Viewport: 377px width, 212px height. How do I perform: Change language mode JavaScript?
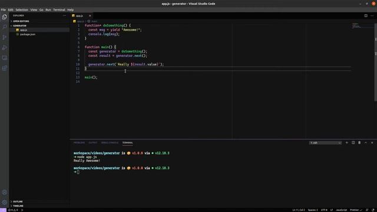click(x=342, y=210)
